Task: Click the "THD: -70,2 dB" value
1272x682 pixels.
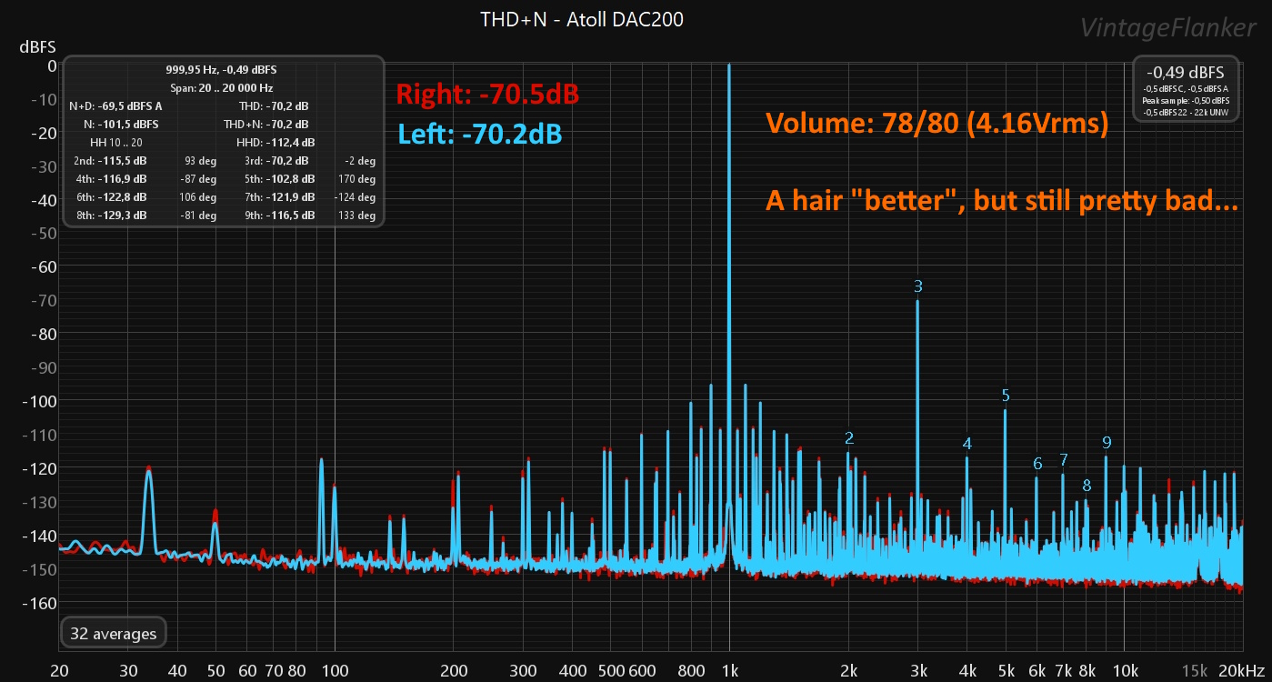Action: coord(272,106)
